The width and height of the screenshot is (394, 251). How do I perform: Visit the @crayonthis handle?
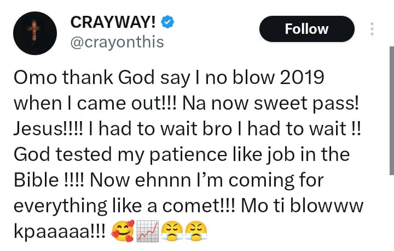117,42
